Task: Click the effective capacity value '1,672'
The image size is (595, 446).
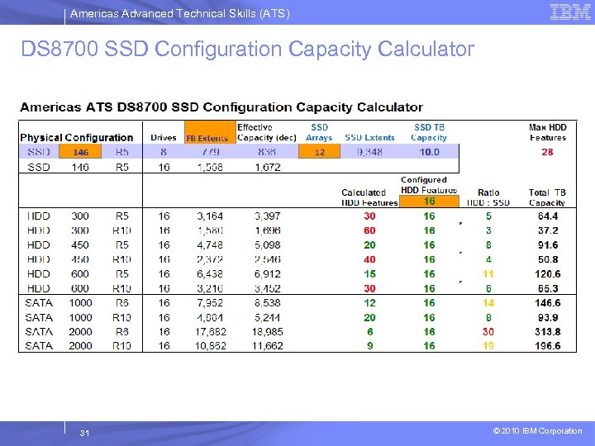Action: point(268,167)
